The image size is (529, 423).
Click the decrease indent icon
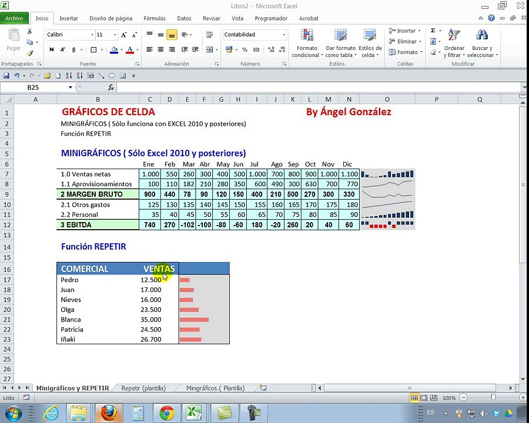(184, 49)
